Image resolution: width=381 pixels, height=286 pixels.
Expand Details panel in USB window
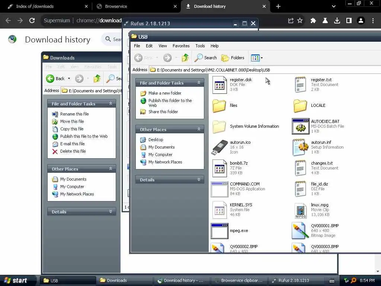(199, 179)
